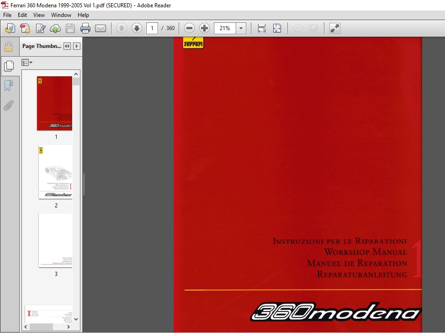Click the thumbnail pane scroll up arrow
The width and height of the screenshot is (445, 333).
[x=76, y=74]
